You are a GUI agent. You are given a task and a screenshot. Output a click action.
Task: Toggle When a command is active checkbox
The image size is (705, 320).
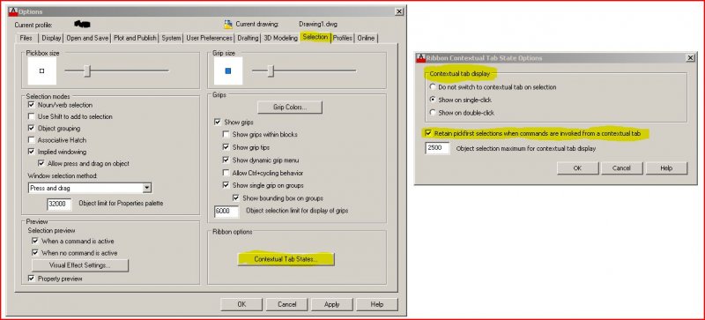click(35, 242)
